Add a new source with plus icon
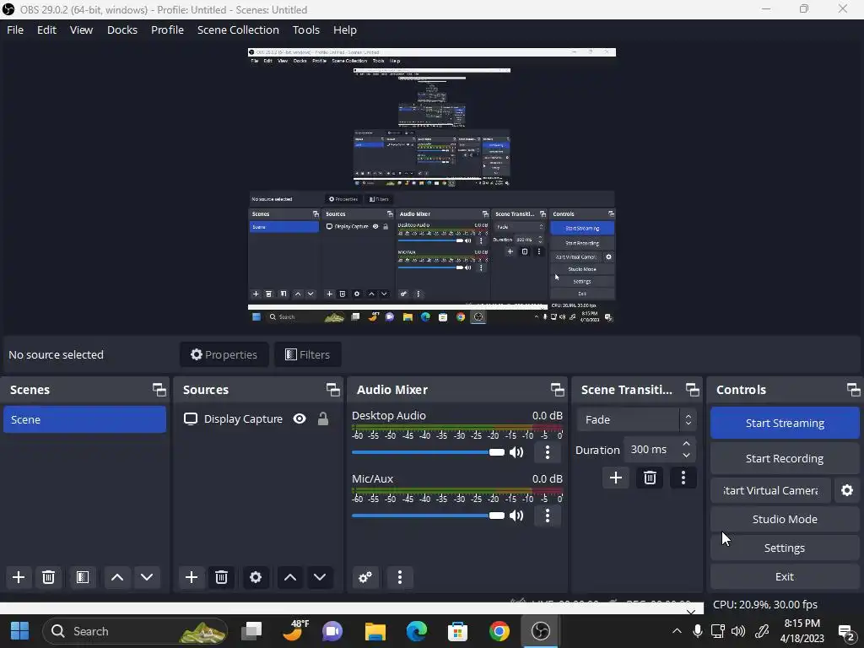Viewport: 864px width, 648px height. (192, 577)
